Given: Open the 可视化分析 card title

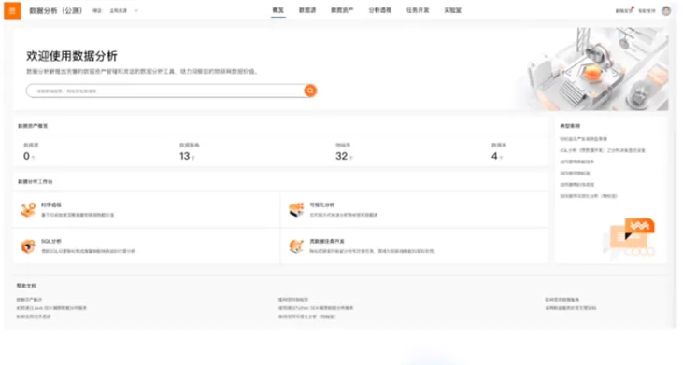Looking at the screenshot, I should pos(322,204).
